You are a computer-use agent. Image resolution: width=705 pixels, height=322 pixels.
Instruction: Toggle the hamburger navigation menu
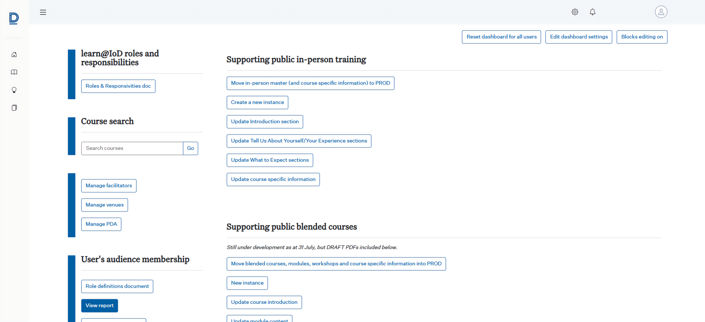pyautogui.click(x=43, y=12)
